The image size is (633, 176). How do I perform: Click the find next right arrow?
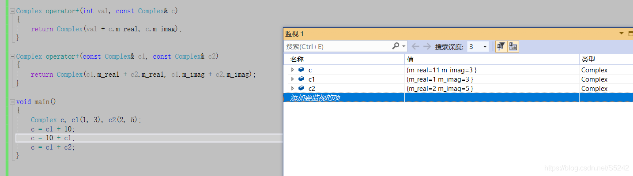427,46
